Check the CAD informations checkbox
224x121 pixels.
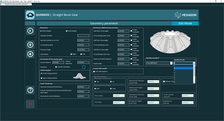94,72
